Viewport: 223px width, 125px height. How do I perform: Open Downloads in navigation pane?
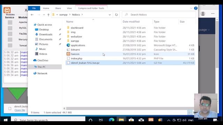[46, 34]
